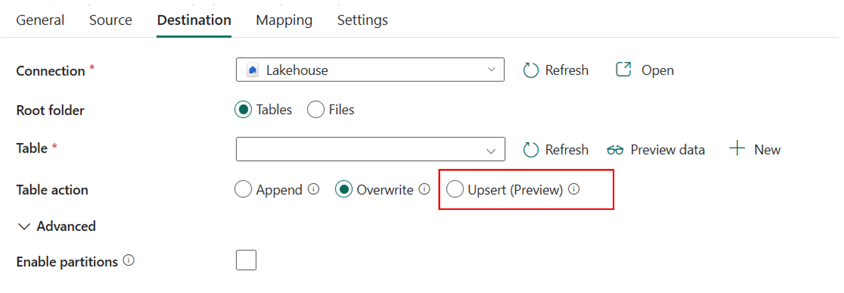Click info icon next to Overwrite
Viewport: 844px width, 293px height.
point(425,189)
